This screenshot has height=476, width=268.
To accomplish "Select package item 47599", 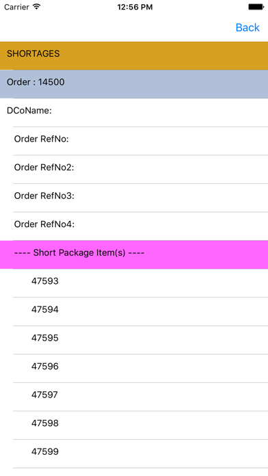I will [x=134, y=453].
